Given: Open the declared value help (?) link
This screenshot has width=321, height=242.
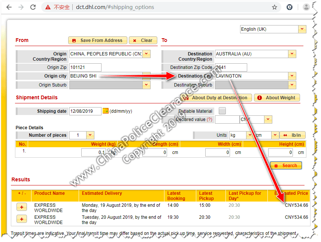Looking at the screenshot, I should coord(209,120).
